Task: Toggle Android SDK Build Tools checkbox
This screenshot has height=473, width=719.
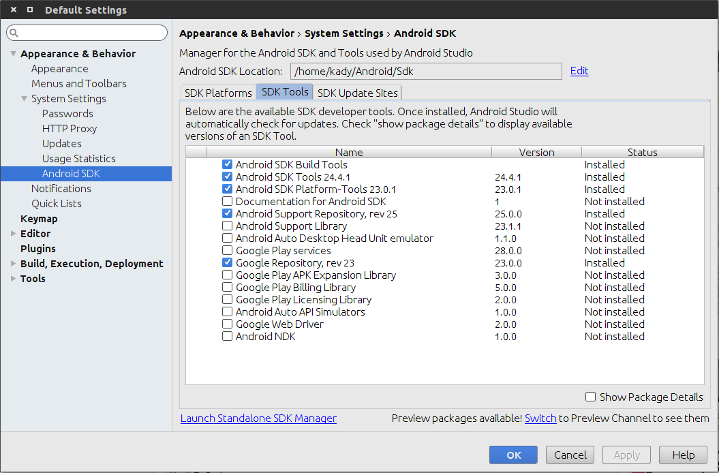Action: pos(227,164)
